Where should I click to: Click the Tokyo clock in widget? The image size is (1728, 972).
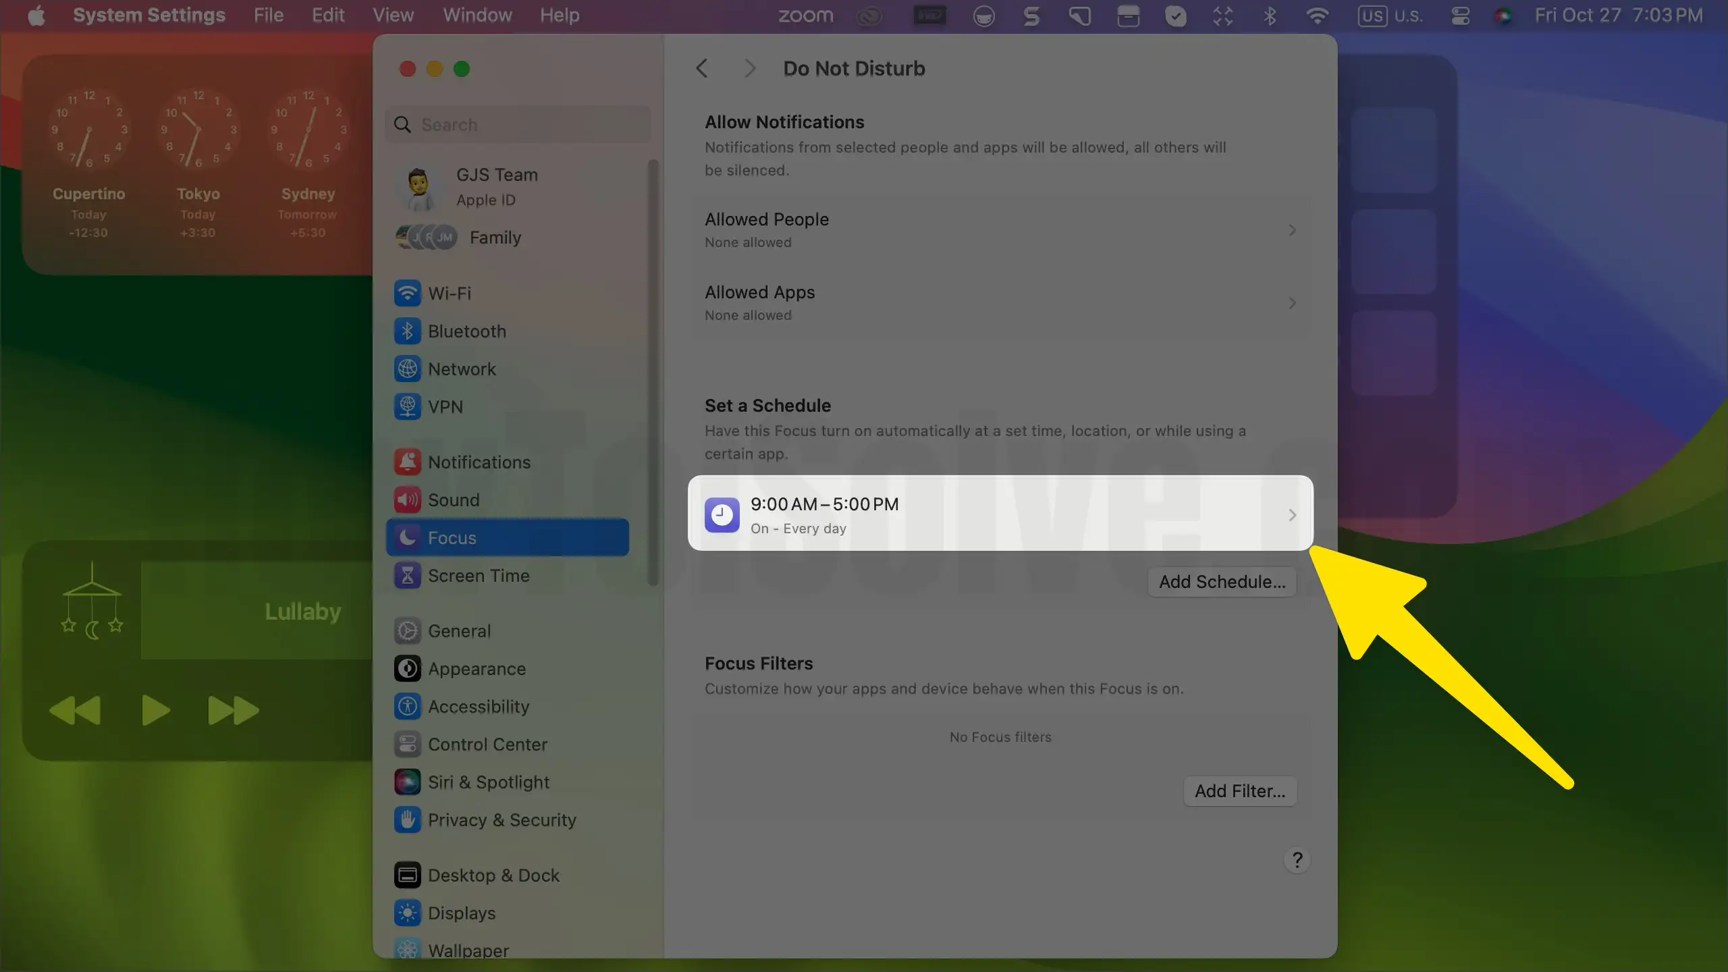pyautogui.click(x=198, y=128)
